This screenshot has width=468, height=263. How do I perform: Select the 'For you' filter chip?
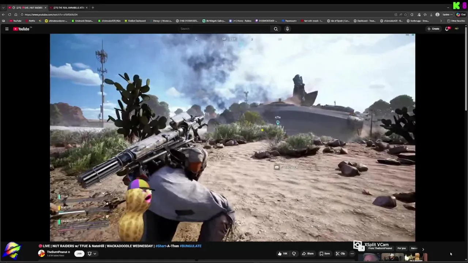tap(401, 248)
